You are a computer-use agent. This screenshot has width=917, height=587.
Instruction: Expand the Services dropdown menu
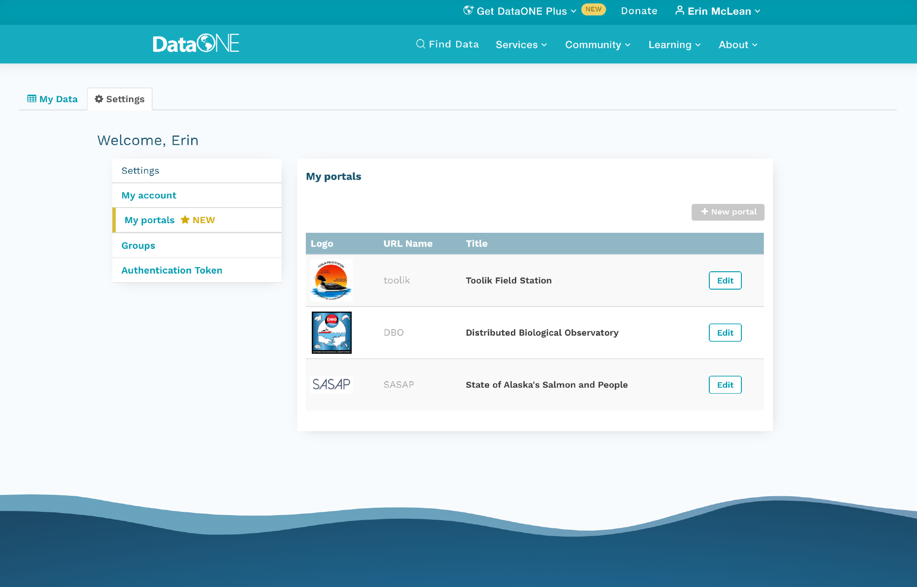[x=521, y=45]
